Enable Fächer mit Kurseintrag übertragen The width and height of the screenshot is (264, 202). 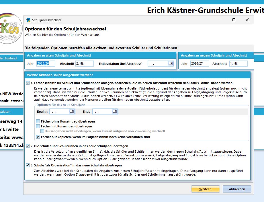(x=38, y=126)
